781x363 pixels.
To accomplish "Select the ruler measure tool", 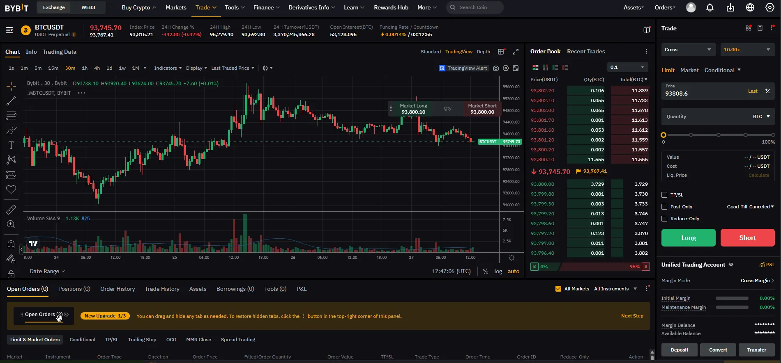I will pos(11,209).
